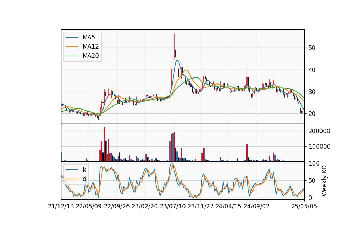Click the d legend label
This screenshot has height=243, width=338.
(x=84, y=179)
